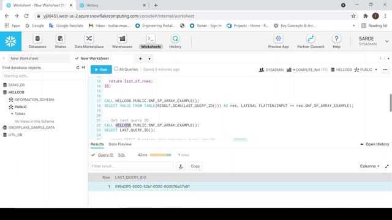Expand the SARDE user account menu
The width and height of the screenshot is (392, 220).
pos(374,41)
